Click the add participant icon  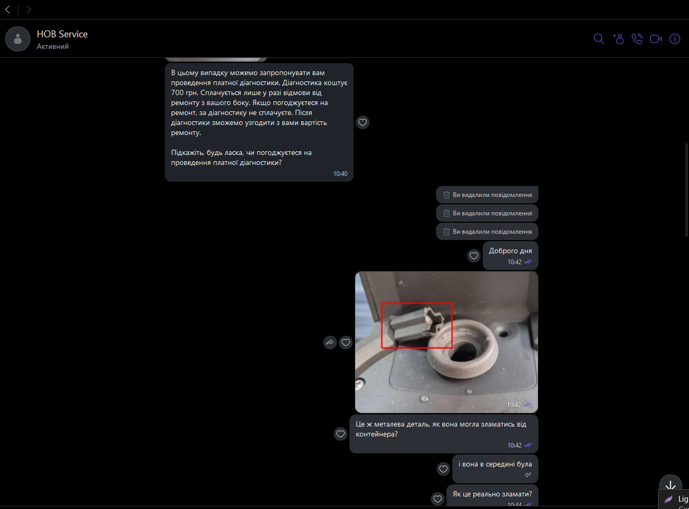618,39
